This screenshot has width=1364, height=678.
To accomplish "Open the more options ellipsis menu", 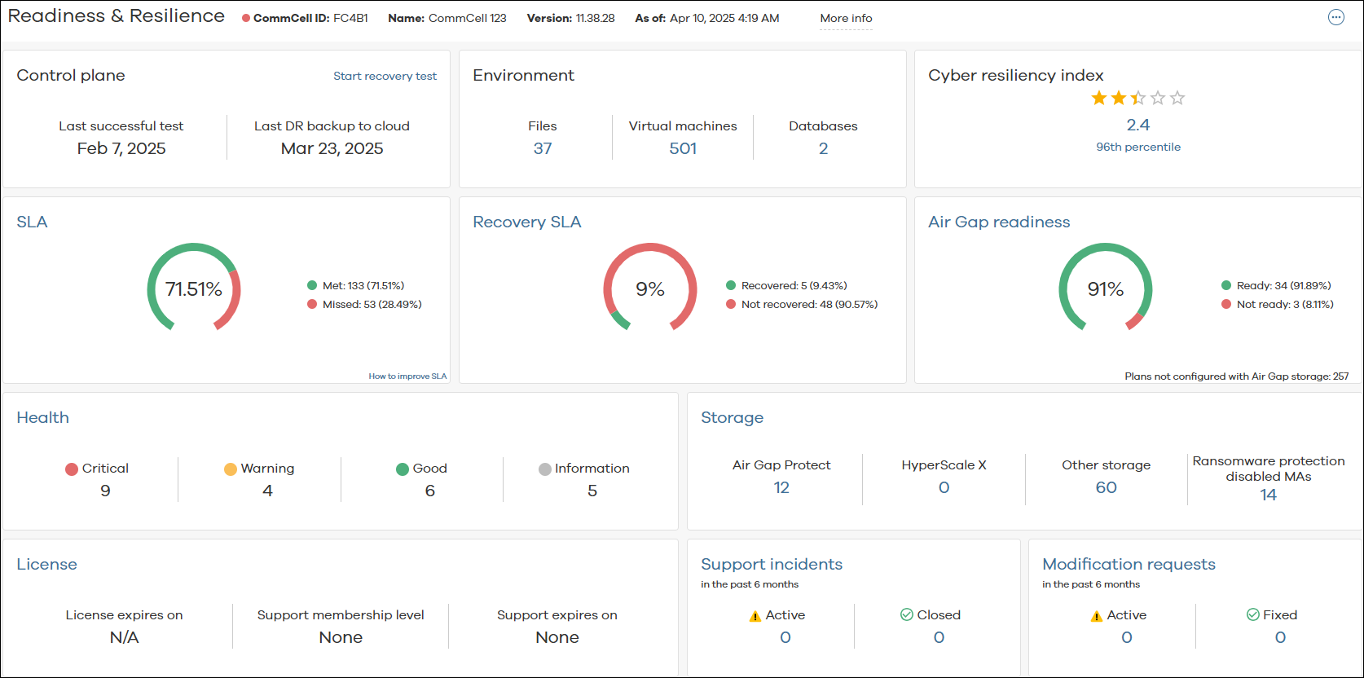I will (1335, 18).
